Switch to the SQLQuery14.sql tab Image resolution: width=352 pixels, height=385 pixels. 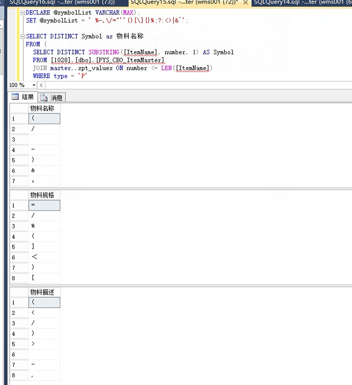pos(300,2)
